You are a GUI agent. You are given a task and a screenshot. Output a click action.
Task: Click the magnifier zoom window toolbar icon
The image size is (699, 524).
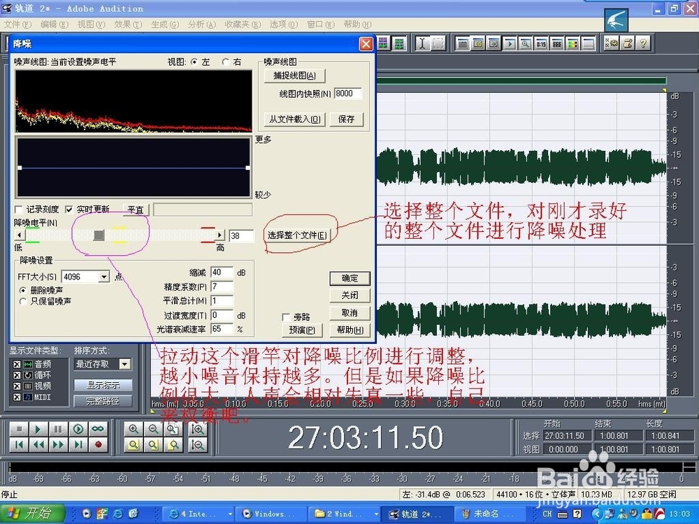pos(526,43)
